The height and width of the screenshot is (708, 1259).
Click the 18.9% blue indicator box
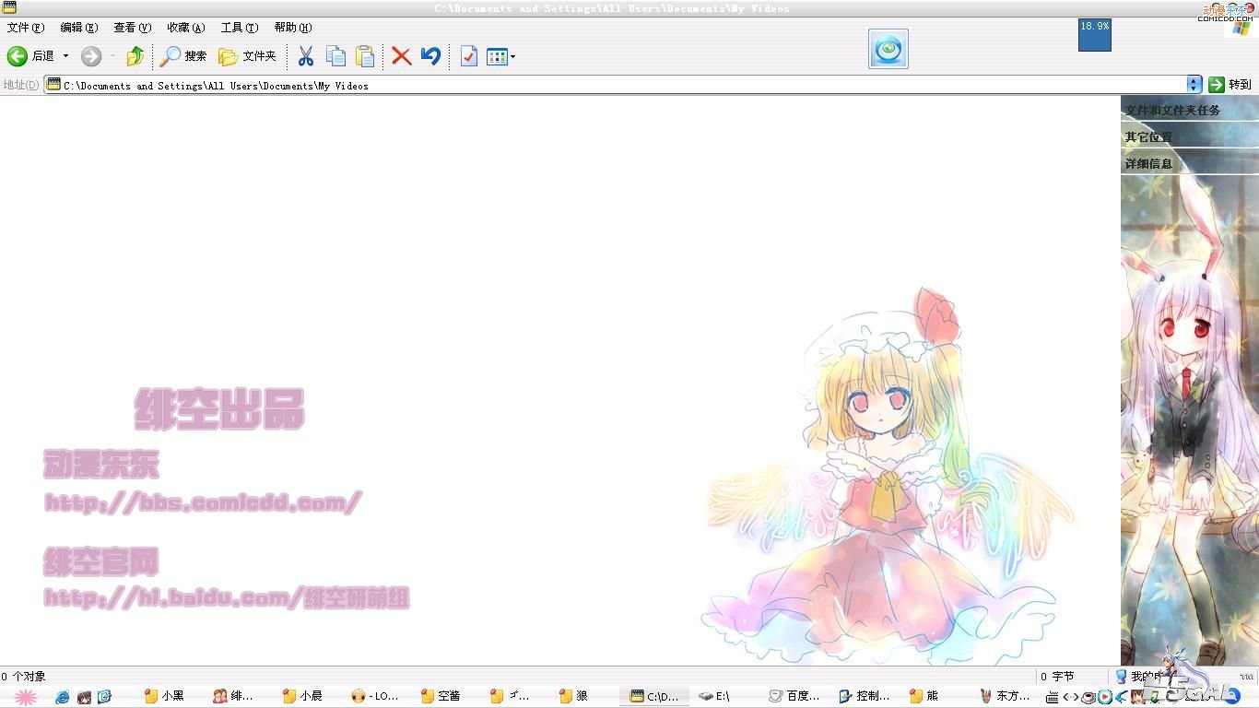click(1095, 35)
